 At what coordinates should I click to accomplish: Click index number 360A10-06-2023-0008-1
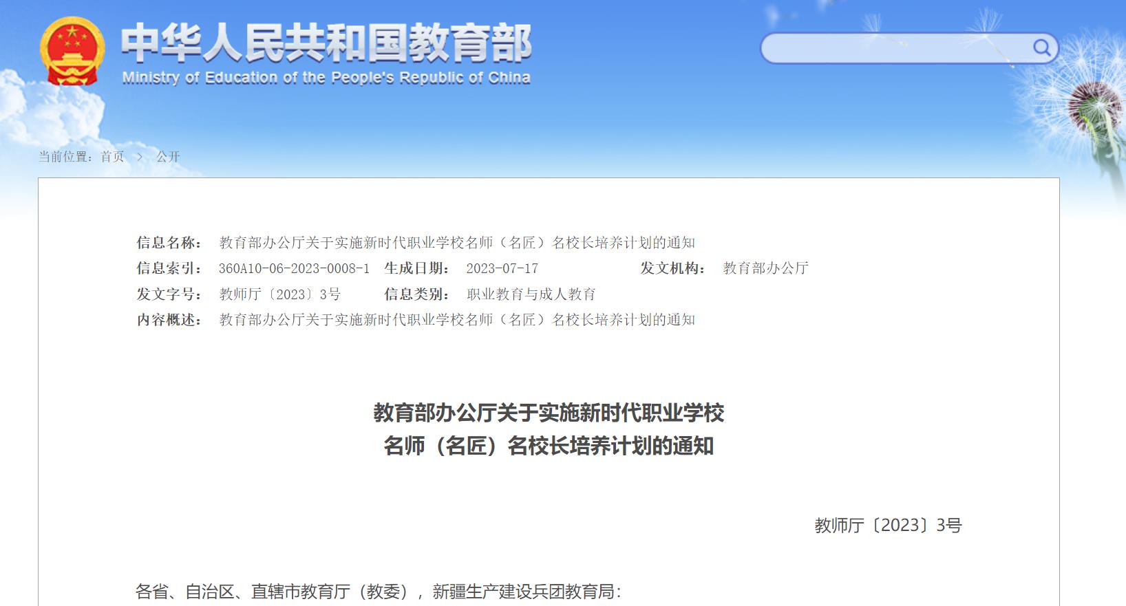pyautogui.click(x=294, y=268)
